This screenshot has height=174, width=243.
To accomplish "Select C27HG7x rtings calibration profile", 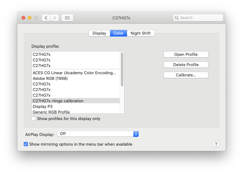I will click(76, 101).
